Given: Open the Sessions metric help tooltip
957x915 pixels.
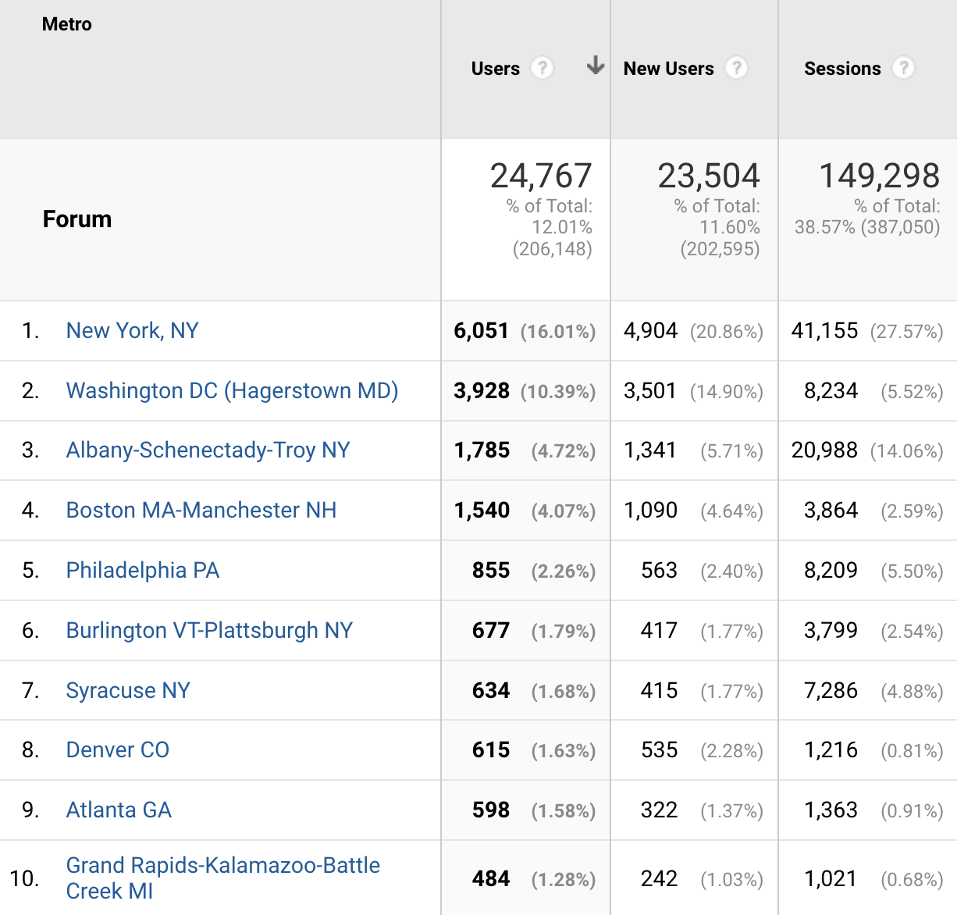Looking at the screenshot, I should click(904, 69).
